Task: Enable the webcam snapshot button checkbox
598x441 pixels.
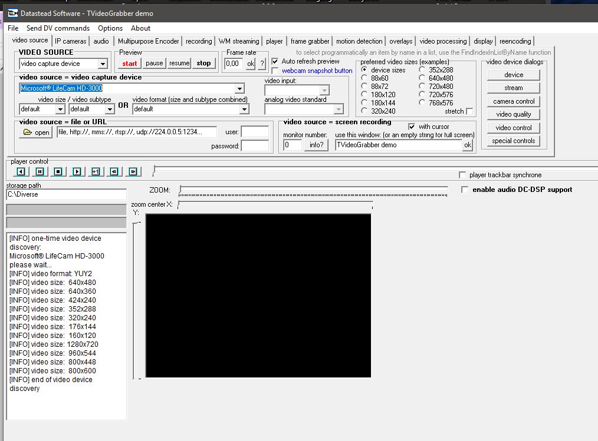Action: tap(275, 71)
